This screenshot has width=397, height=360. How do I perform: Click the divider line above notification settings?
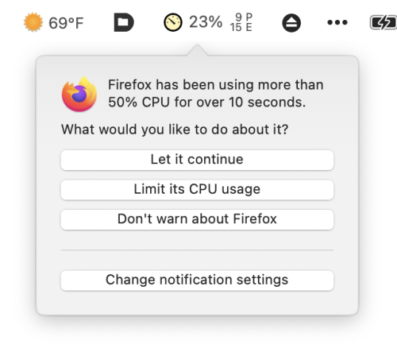click(x=197, y=250)
